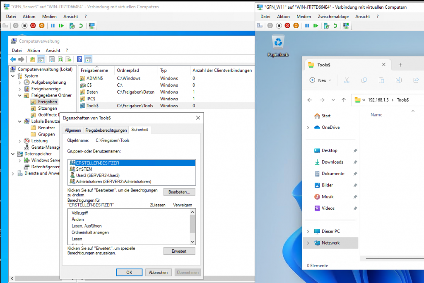Select the Daten share row

click(x=92, y=92)
